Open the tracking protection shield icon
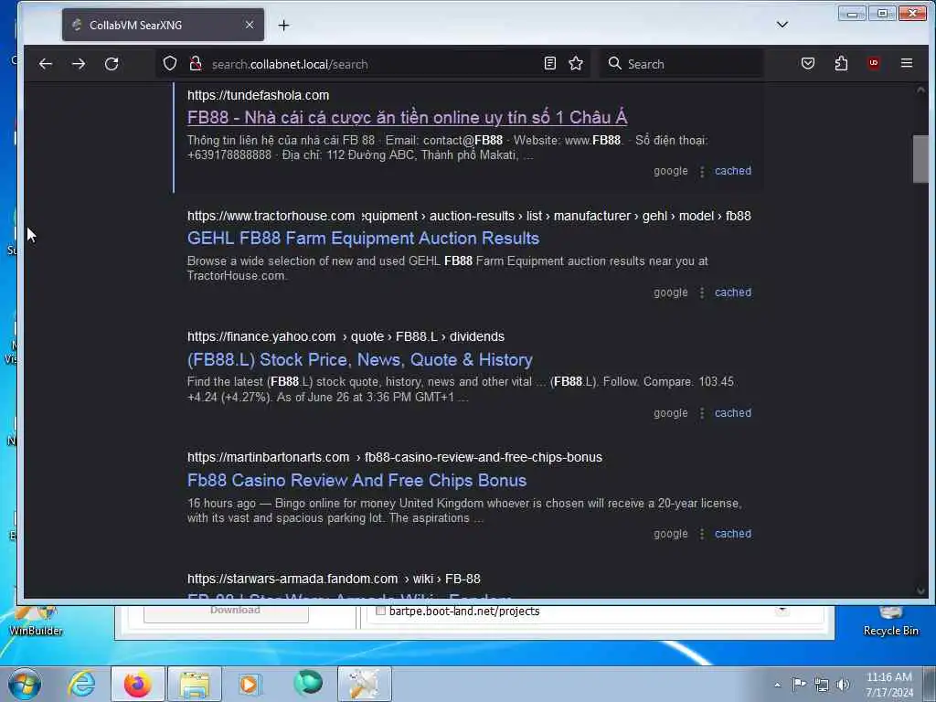 [170, 63]
